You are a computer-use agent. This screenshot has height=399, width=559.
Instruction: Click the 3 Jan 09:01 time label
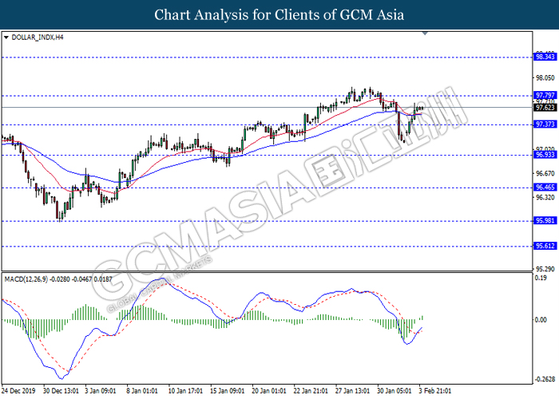click(x=101, y=391)
